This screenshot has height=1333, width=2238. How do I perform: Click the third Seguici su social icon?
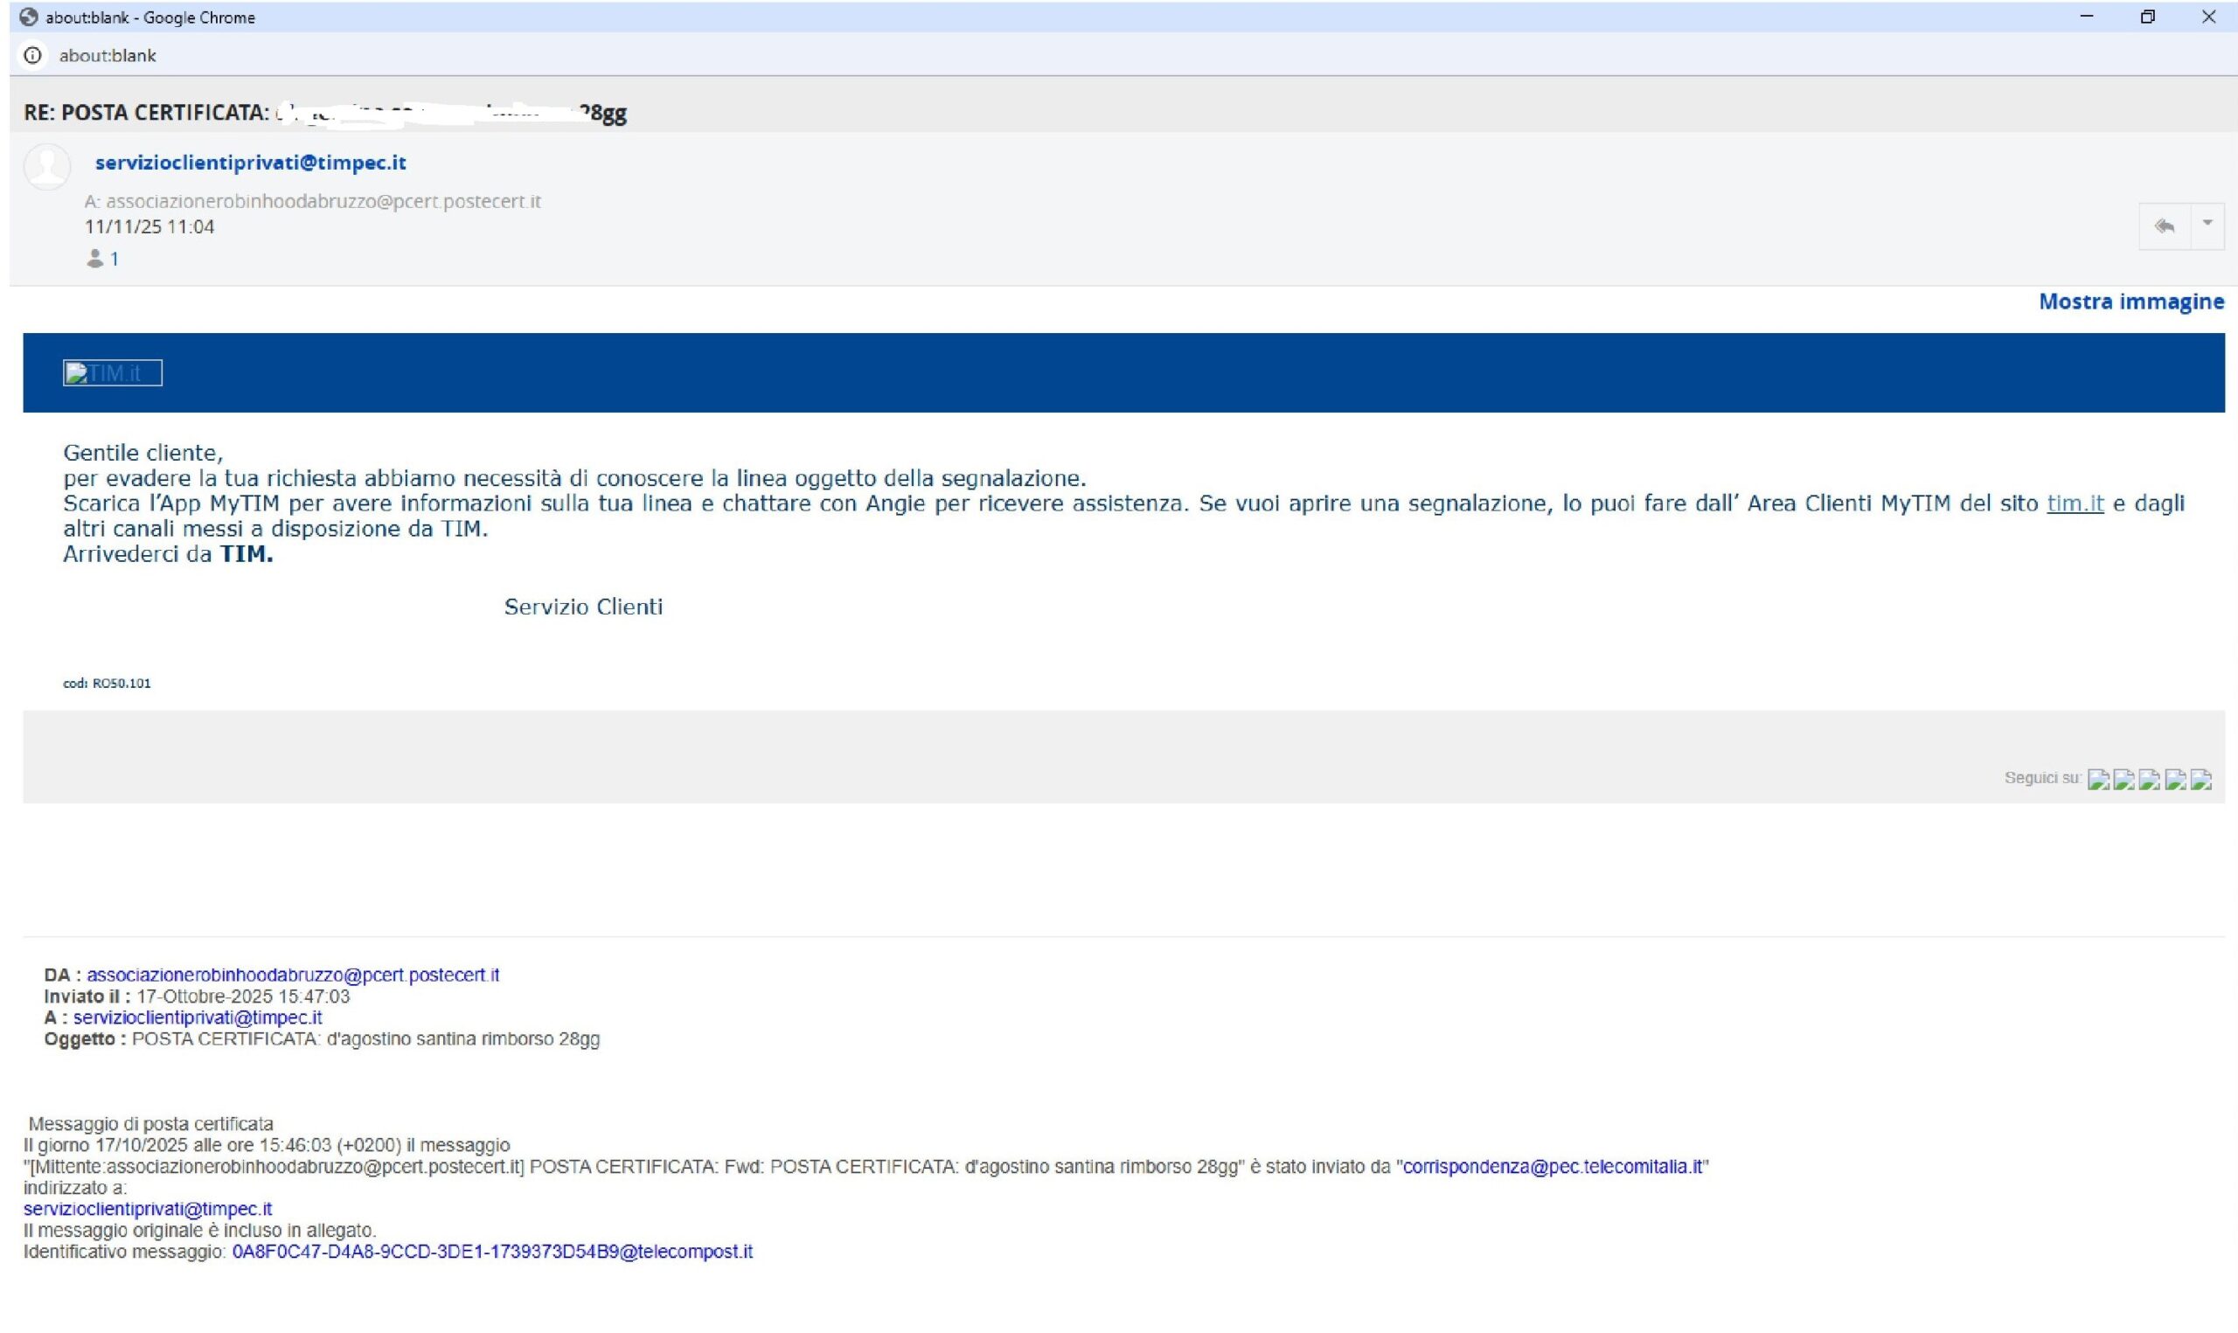2149,779
